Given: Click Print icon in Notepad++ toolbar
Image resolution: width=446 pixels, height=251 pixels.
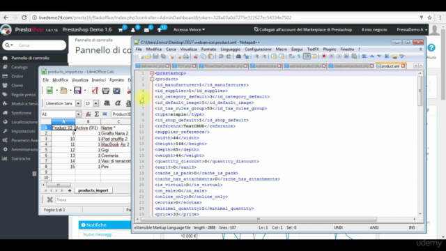Looking at the screenshot, I should tap(186, 56).
